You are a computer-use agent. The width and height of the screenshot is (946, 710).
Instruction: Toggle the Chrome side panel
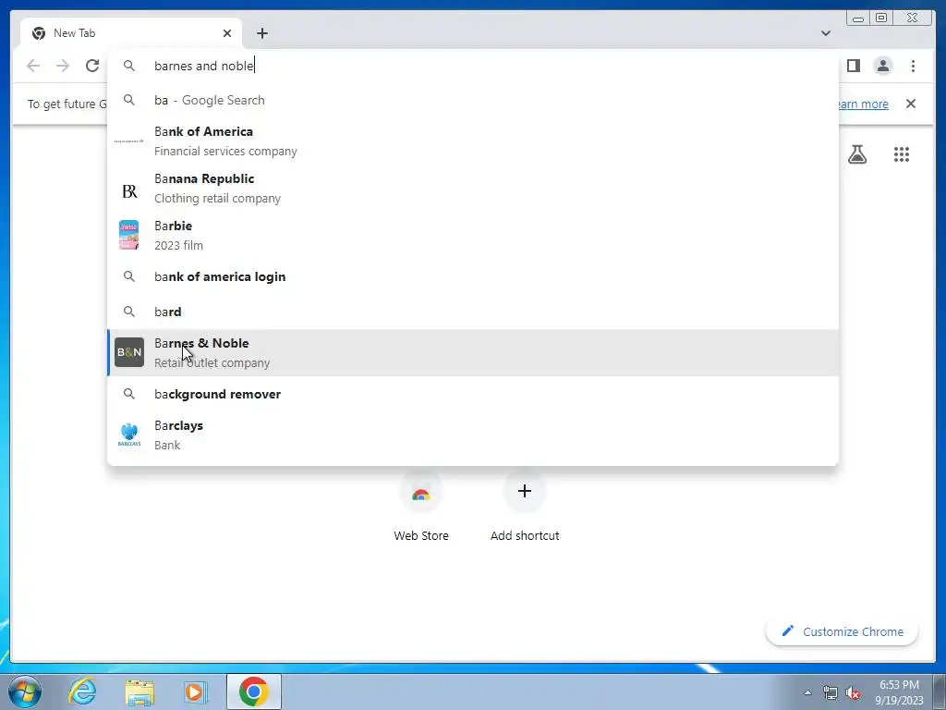pos(853,66)
